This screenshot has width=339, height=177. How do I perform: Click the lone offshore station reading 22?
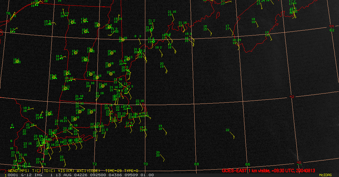[227, 130]
